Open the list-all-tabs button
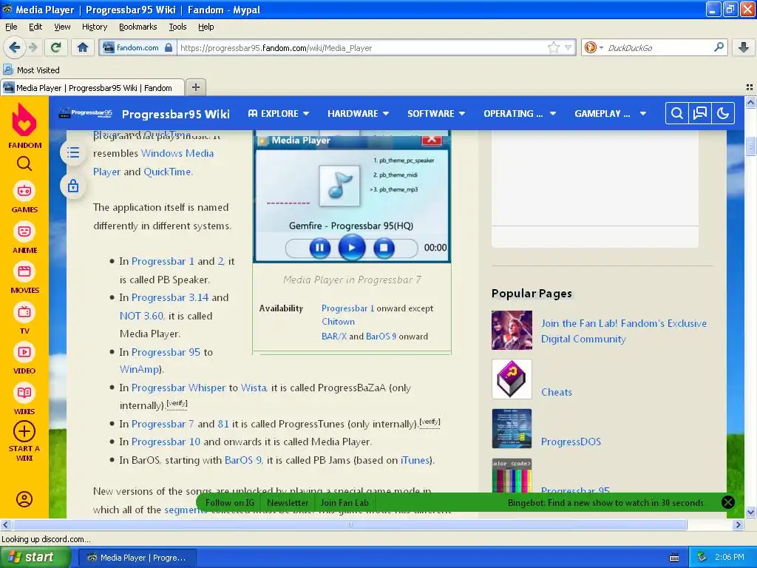The height and width of the screenshot is (568, 757). [x=750, y=87]
